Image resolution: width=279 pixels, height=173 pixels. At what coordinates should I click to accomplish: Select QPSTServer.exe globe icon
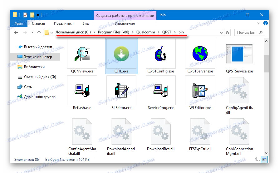[x=200, y=54]
